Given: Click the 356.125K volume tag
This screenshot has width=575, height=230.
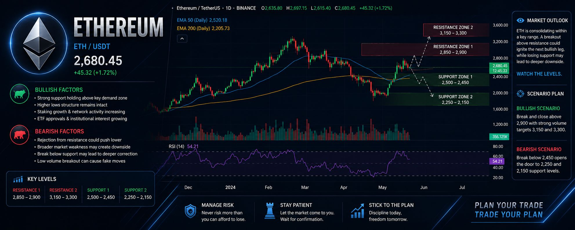Looking at the screenshot, I should (500, 137).
